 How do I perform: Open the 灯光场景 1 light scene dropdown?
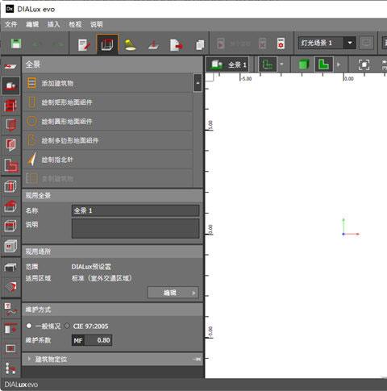(x=350, y=43)
